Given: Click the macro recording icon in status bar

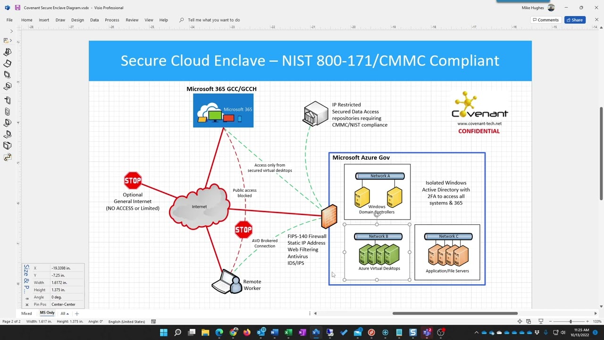Looking at the screenshot, I should [153, 322].
